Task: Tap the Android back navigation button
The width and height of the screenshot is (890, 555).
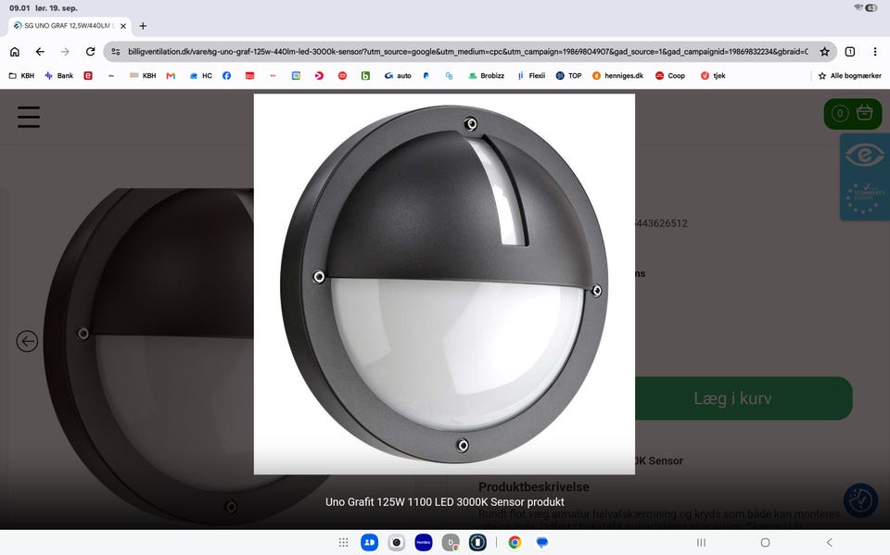Action: tap(829, 543)
